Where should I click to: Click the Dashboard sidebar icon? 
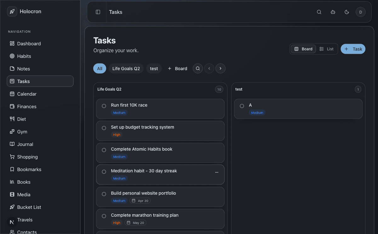tap(12, 43)
